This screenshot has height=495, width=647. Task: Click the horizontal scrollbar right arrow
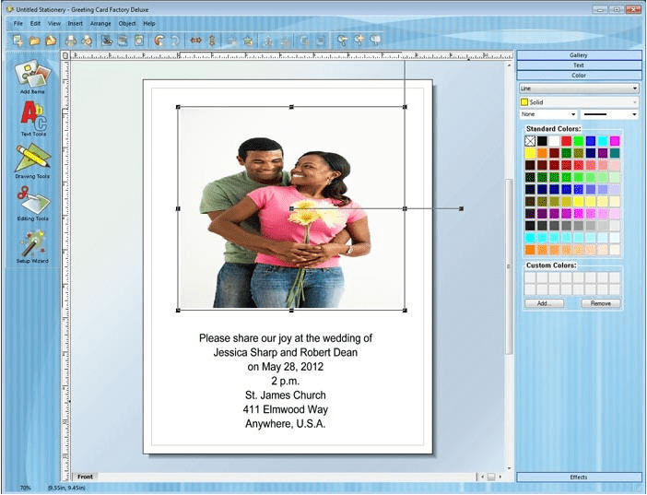(x=500, y=477)
